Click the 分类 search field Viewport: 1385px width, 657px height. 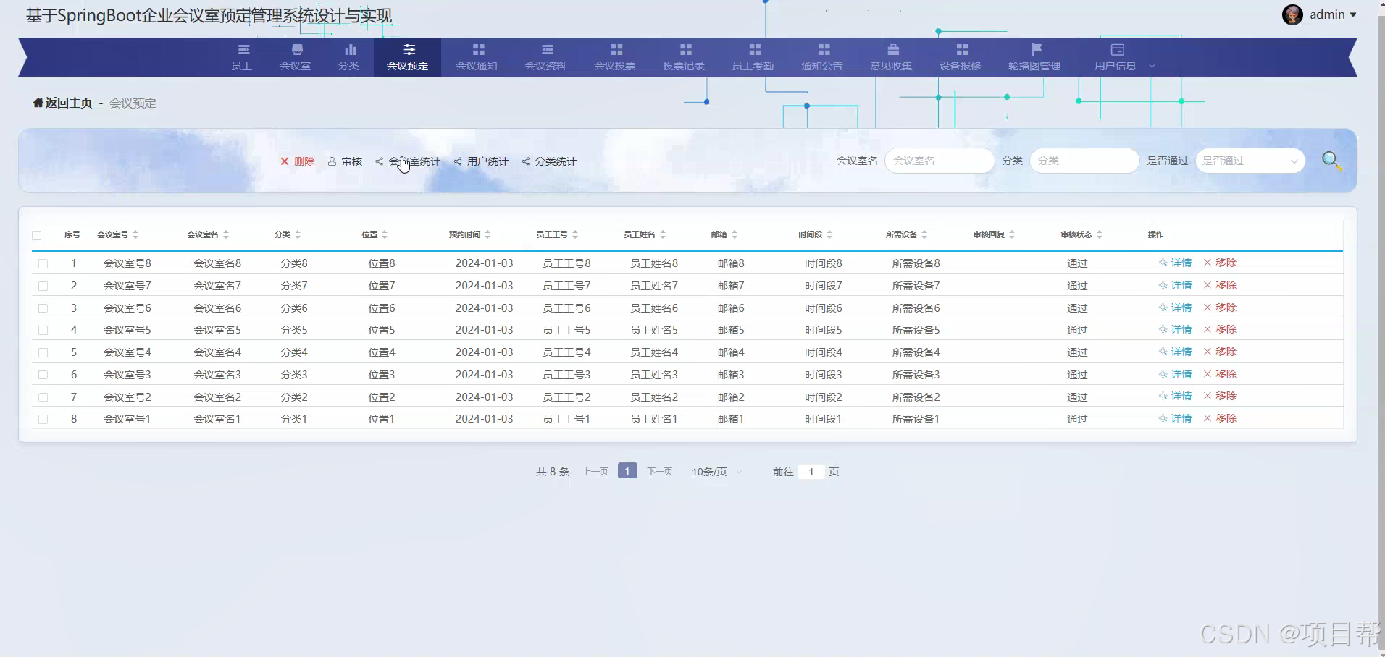(1084, 161)
